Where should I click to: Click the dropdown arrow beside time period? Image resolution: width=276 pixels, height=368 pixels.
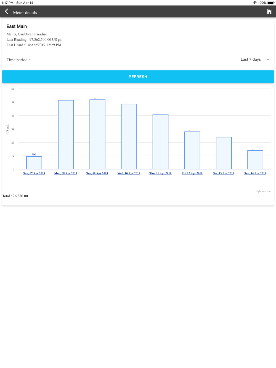point(268,60)
